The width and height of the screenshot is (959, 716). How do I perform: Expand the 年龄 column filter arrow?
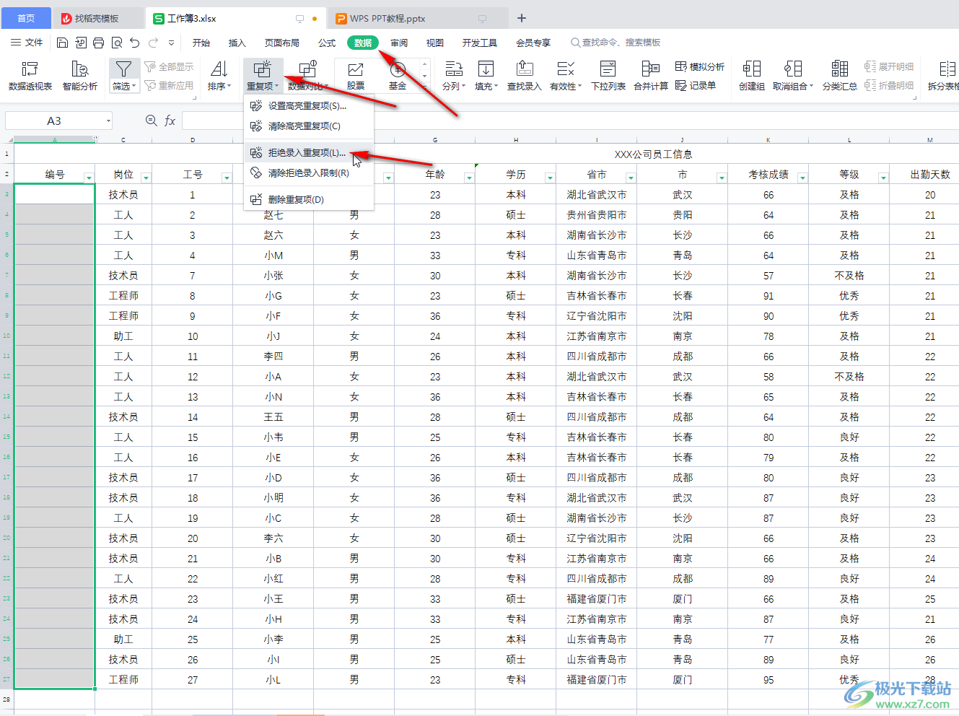point(469,178)
